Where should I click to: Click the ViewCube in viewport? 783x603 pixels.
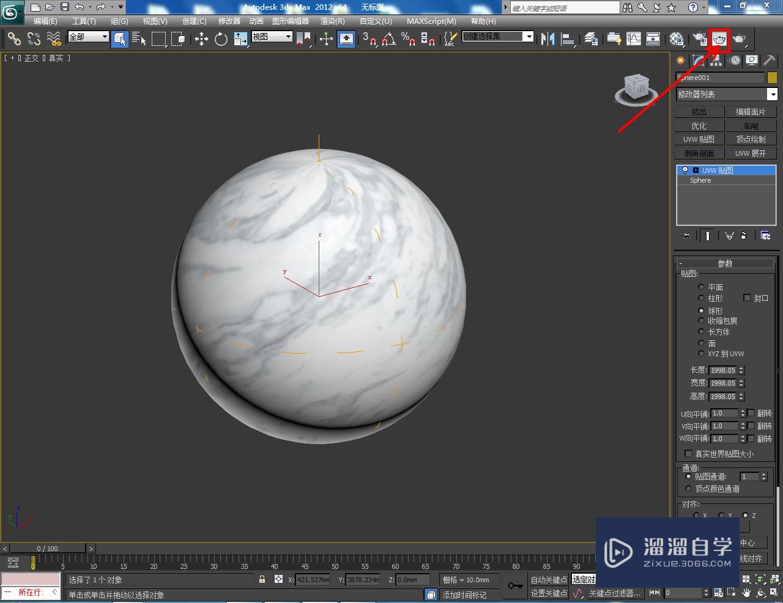[637, 89]
